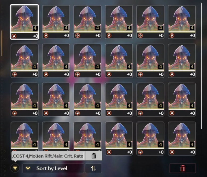Select the last echo in the bottom row
The width and height of the screenshot is (207, 177).
coord(182,138)
